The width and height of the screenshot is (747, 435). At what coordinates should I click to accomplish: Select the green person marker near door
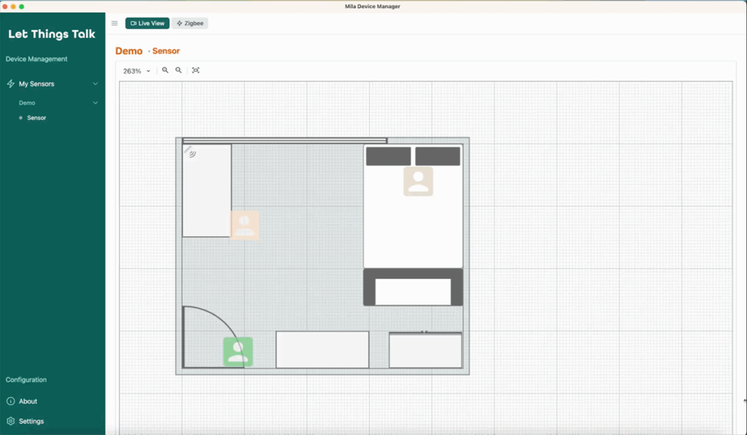coord(238,352)
